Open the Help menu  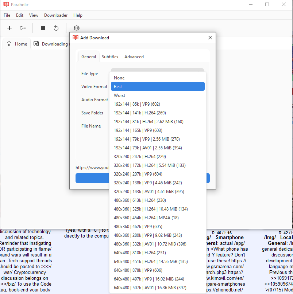[78, 15]
